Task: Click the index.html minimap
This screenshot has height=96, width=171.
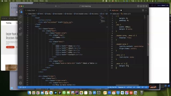Action: pyautogui.click(x=102, y=19)
